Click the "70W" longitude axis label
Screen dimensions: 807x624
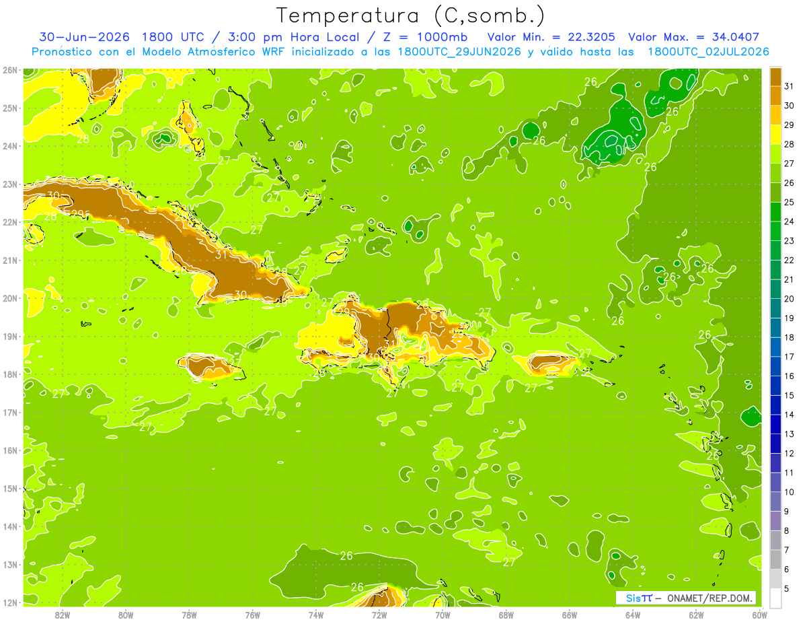[x=443, y=615]
